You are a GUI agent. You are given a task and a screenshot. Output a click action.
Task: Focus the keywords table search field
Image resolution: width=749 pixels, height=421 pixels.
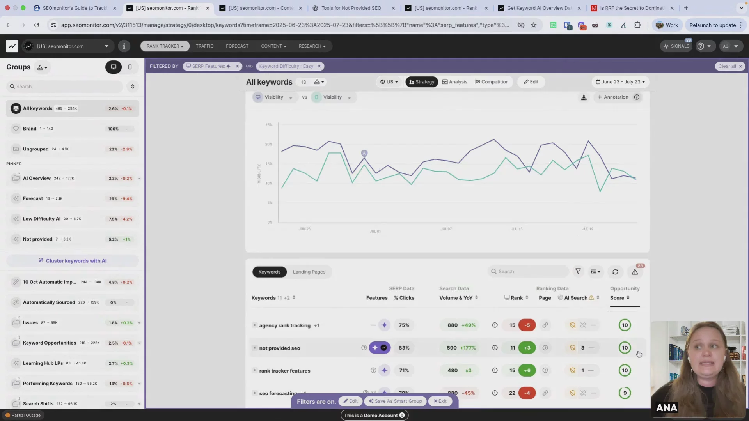click(528, 272)
